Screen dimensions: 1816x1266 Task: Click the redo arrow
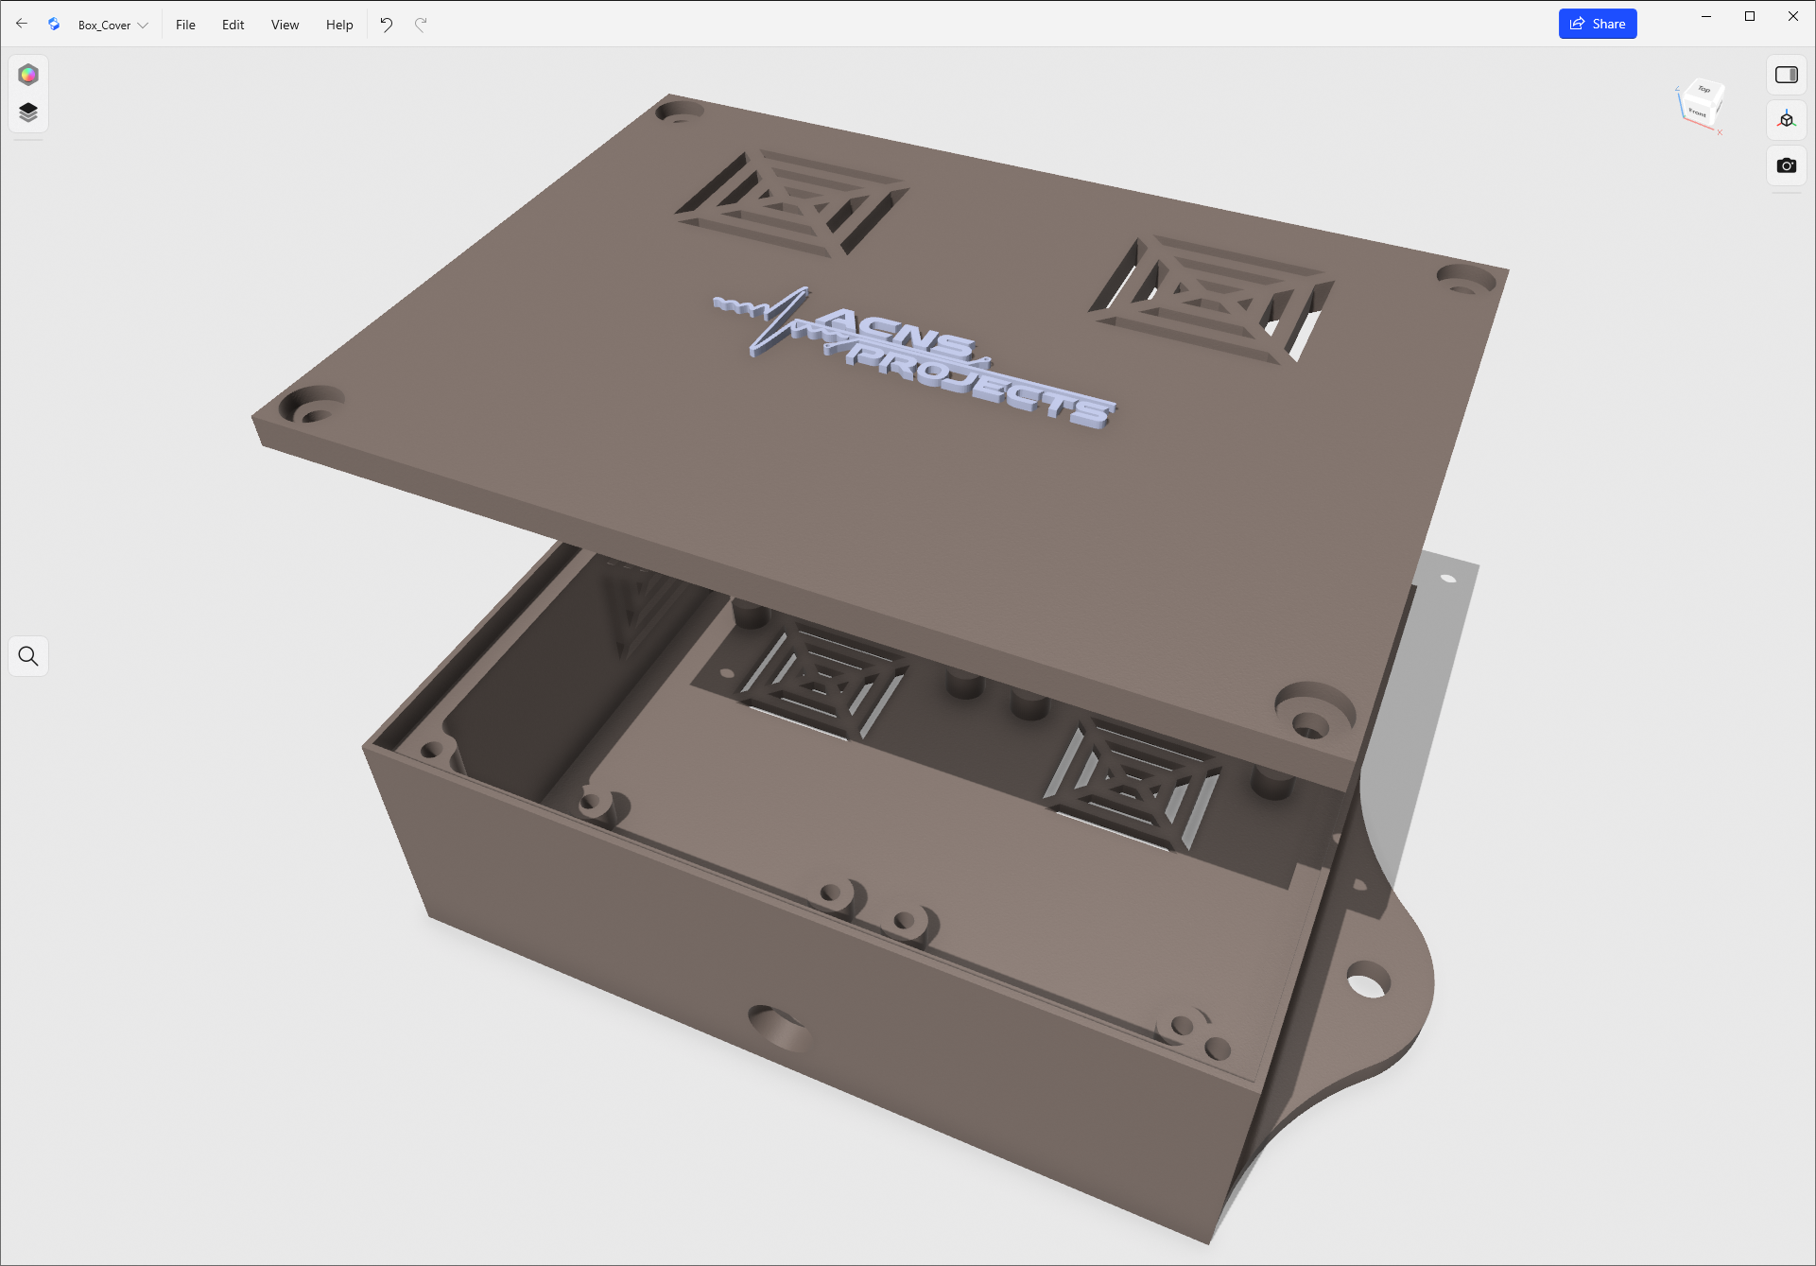coord(421,25)
